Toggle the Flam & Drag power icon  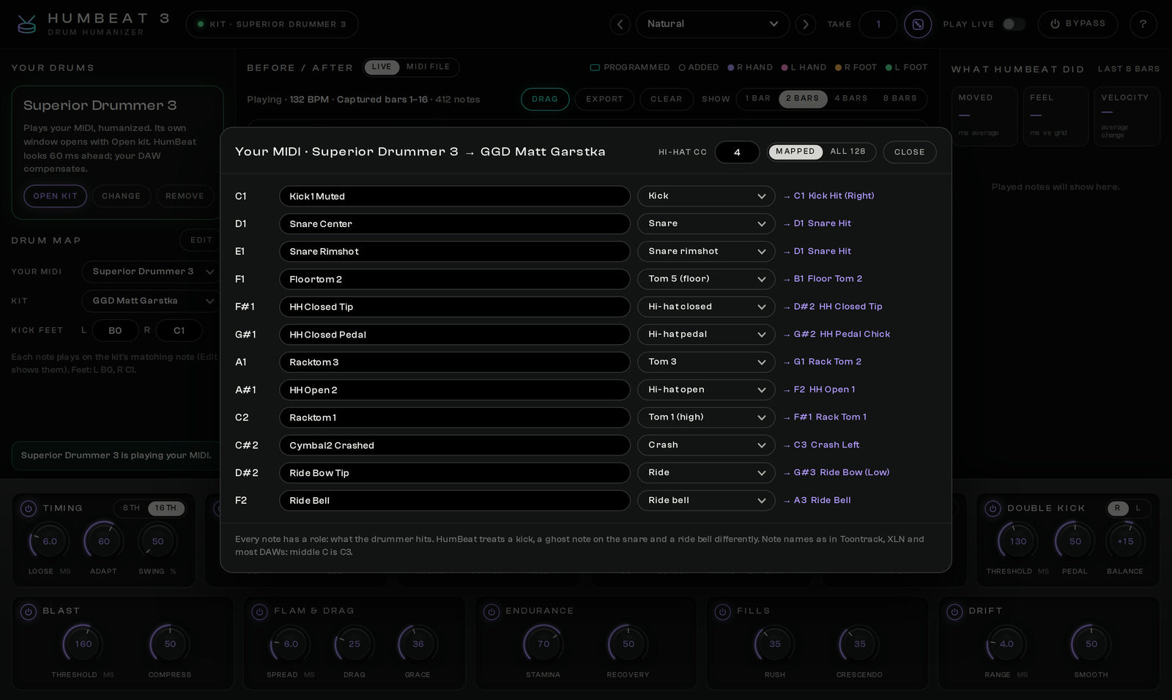coord(259,611)
